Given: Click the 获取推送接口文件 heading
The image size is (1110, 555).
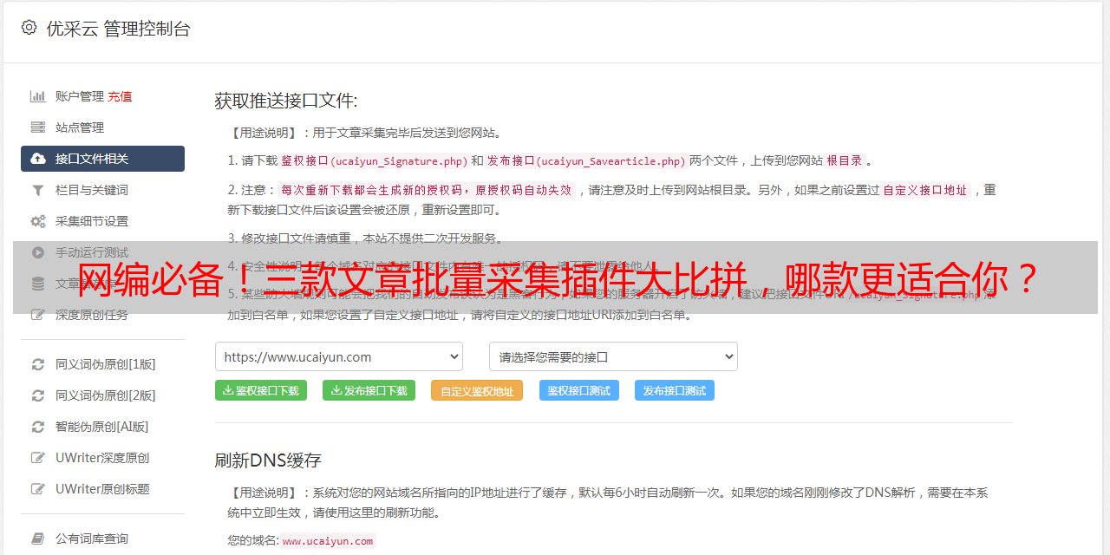Looking at the screenshot, I should tap(286, 101).
